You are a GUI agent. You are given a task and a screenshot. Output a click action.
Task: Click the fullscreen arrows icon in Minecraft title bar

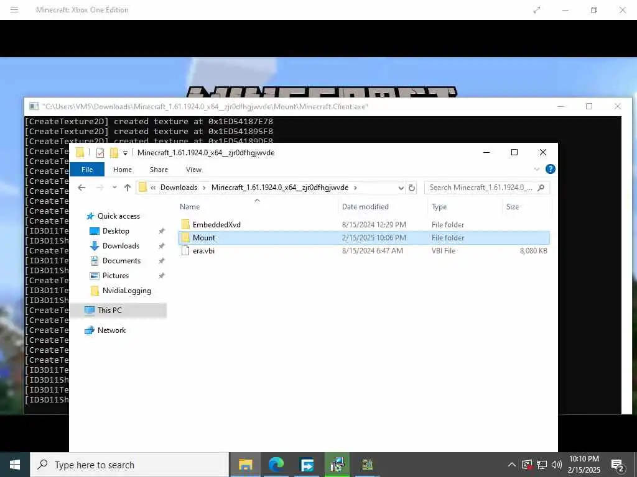click(x=537, y=10)
